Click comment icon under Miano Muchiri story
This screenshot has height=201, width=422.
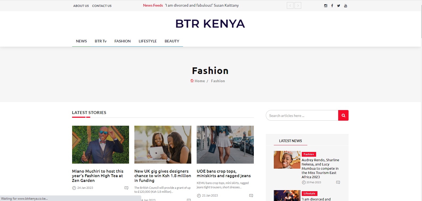pyautogui.click(x=126, y=188)
